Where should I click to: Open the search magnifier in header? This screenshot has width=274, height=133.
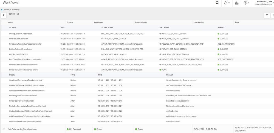click(x=217, y=3)
